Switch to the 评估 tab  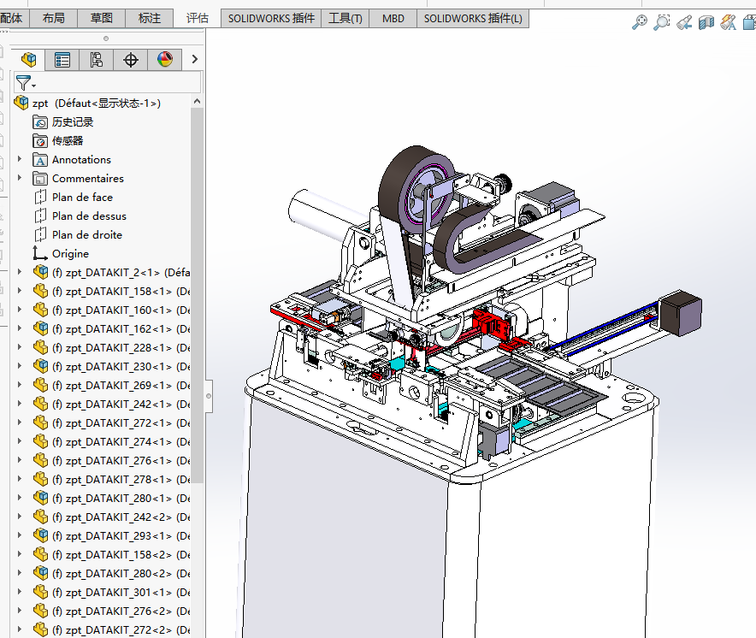click(197, 18)
